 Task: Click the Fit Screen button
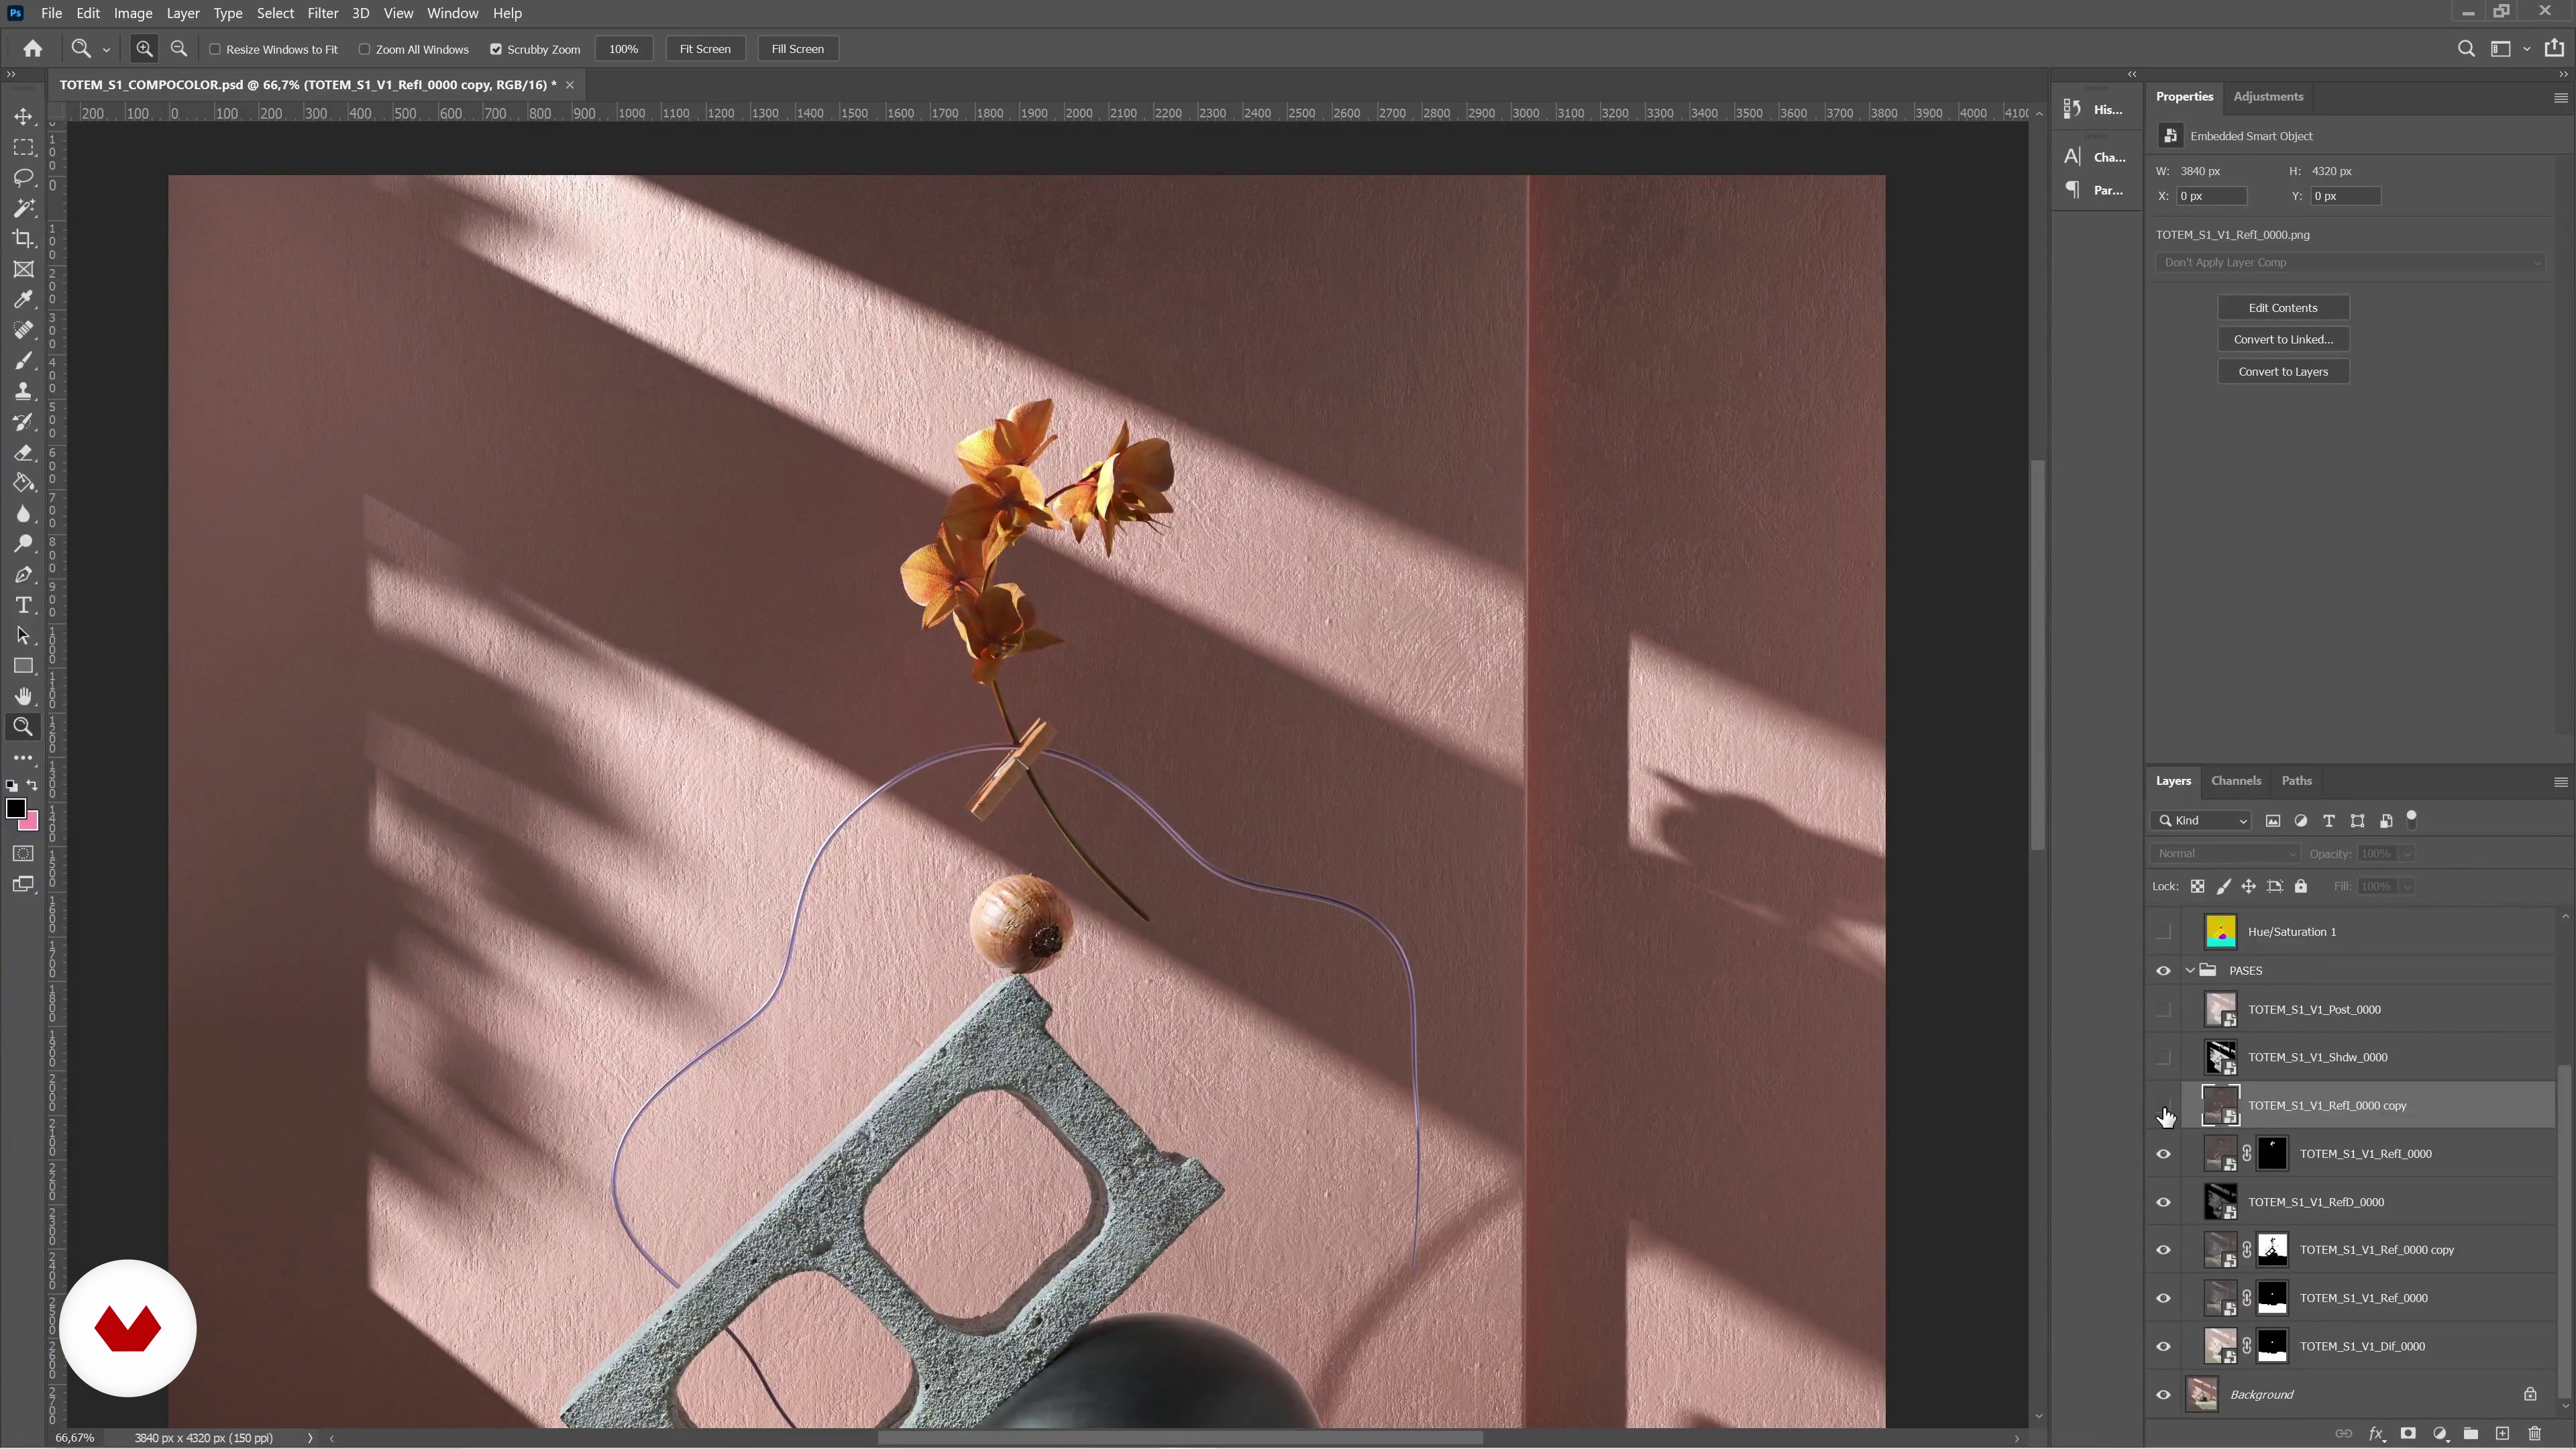tap(705, 49)
